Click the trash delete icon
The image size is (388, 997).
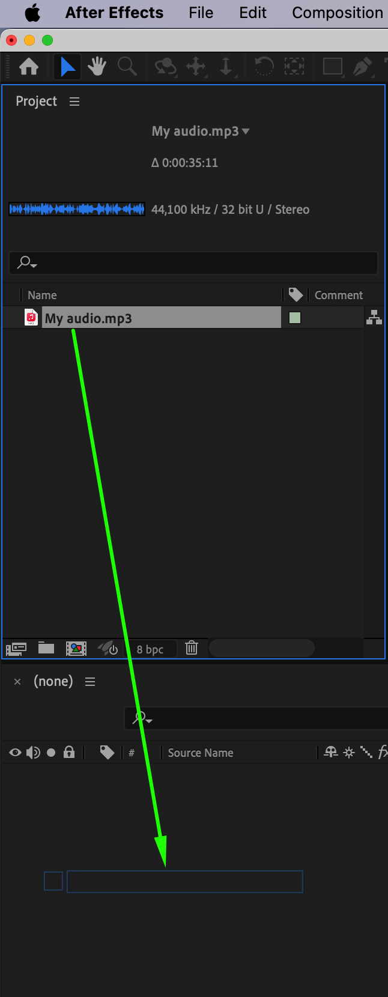192,648
